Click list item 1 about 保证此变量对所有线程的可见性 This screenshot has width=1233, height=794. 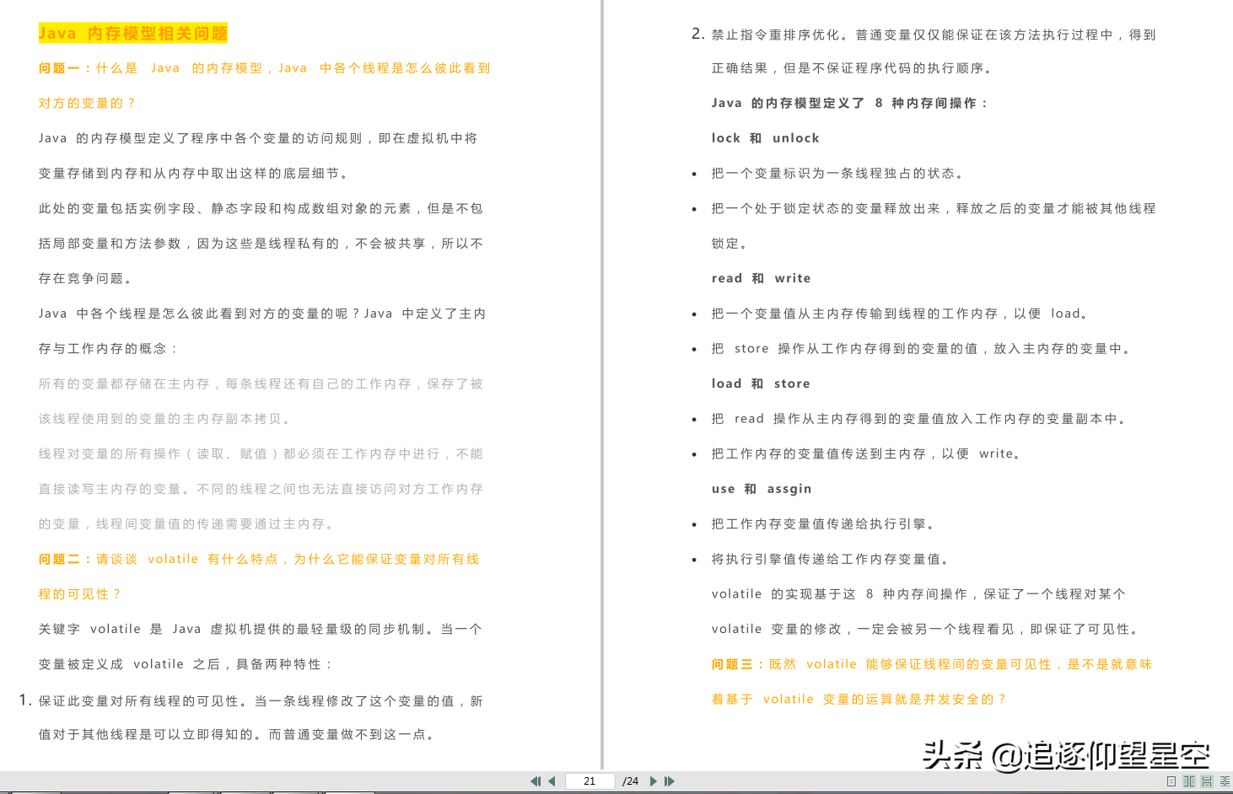pos(251,717)
